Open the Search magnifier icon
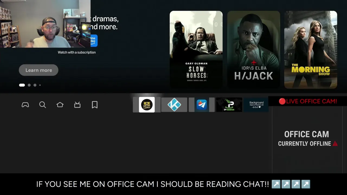The width and height of the screenshot is (347, 195). (x=43, y=105)
